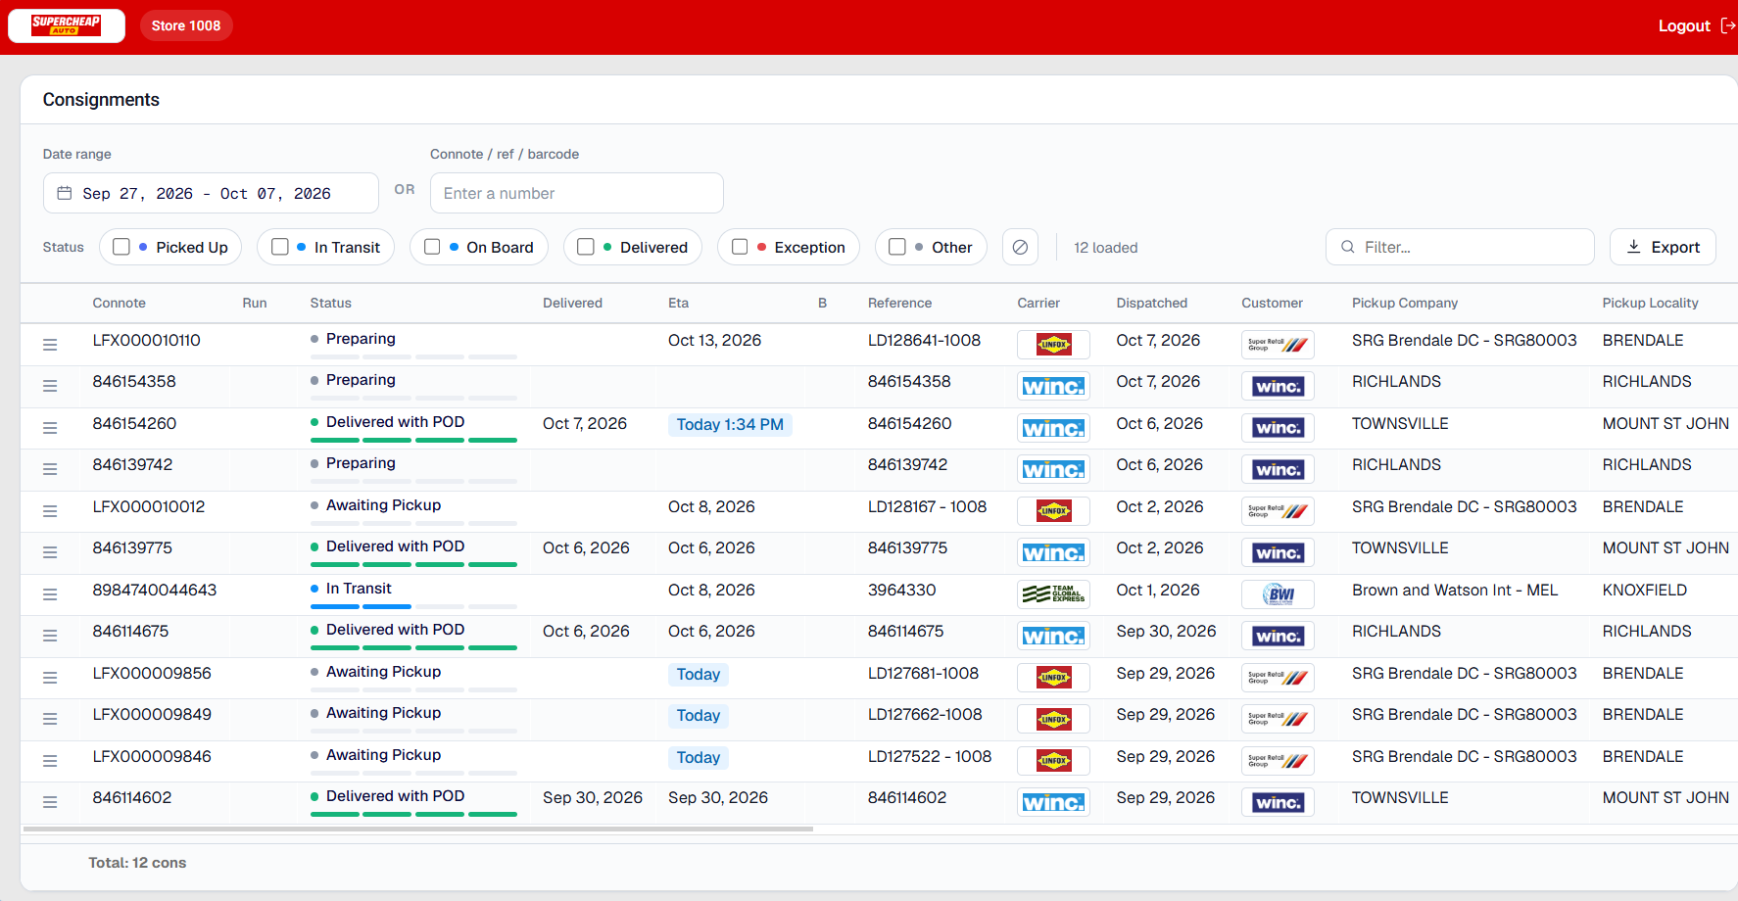Image resolution: width=1738 pixels, height=901 pixels.
Task: Sort by the Status column header
Action: tap(330, 303)
